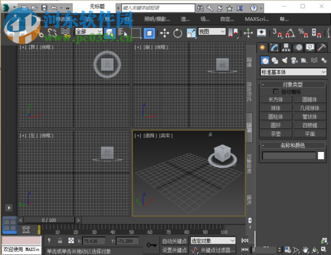Open the help question mark icon
Image resolution: width=331 pixels, height=255 pixels.
254,9
